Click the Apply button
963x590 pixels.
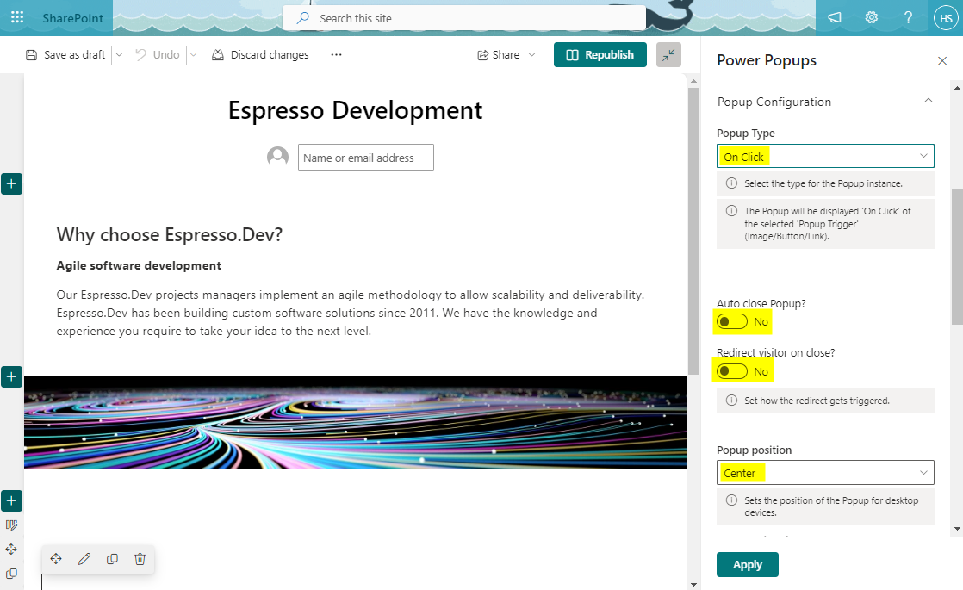pos(747,565)
